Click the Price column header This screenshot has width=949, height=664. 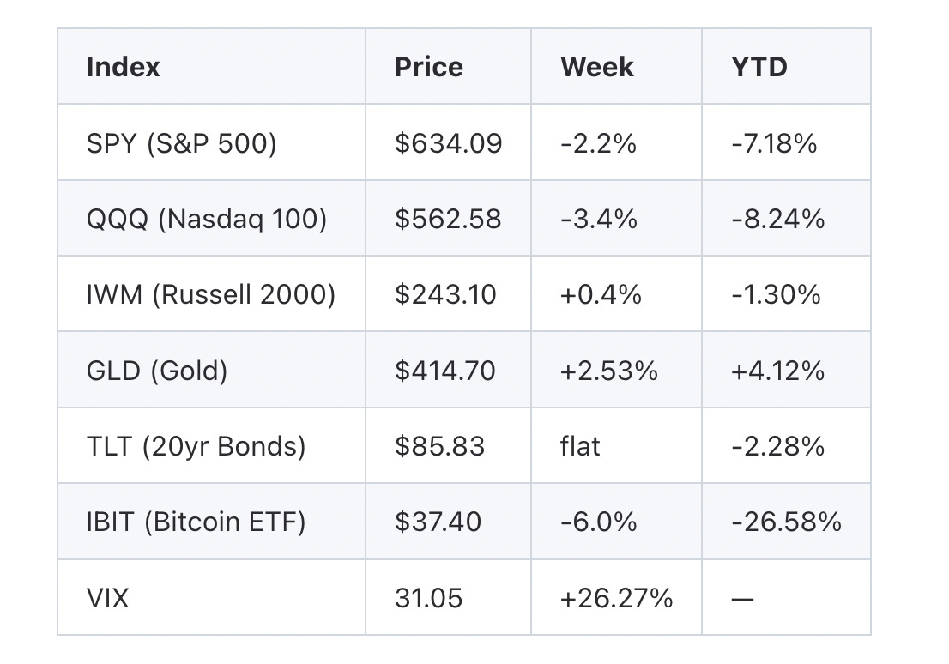428,67
